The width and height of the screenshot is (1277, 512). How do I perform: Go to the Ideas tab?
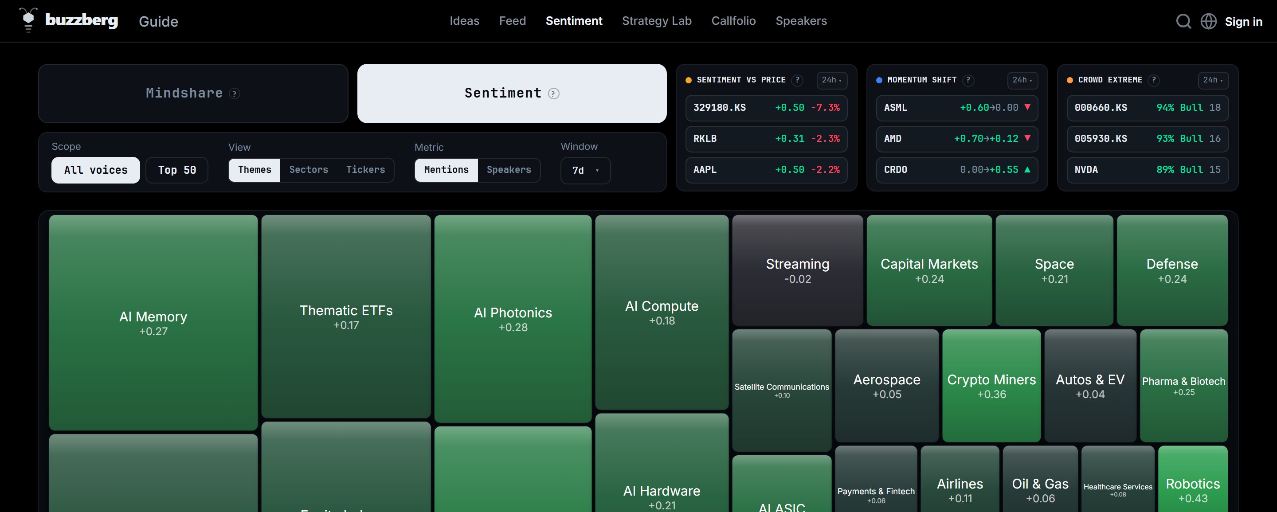[x=465, y=21]
